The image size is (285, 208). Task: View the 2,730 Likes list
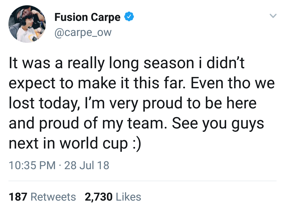click(113, 197)
